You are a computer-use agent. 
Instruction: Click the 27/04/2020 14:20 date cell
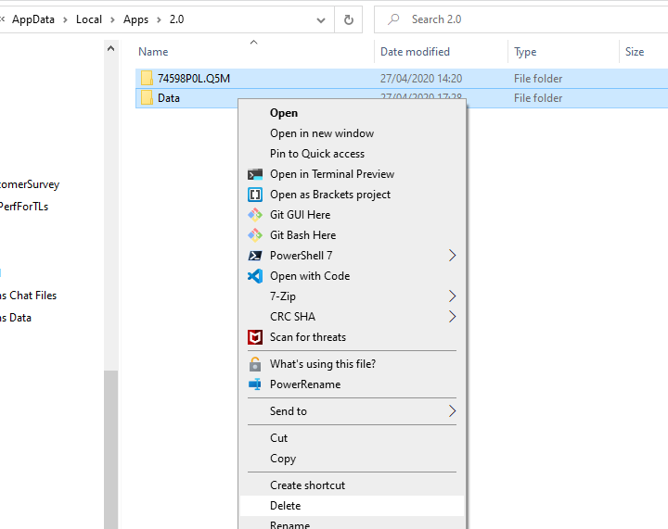tap(421, 79)
